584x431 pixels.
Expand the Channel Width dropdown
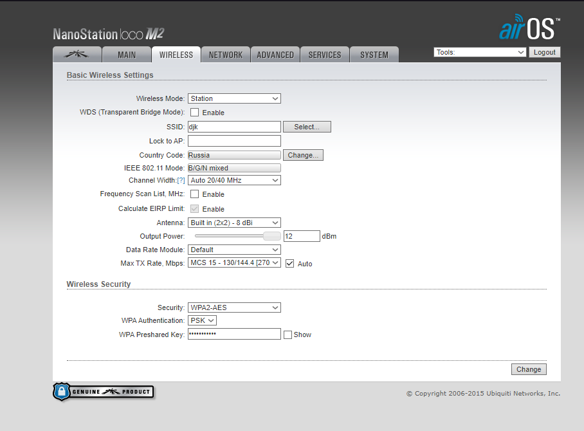pyautogui.click(x=234, y=180)
